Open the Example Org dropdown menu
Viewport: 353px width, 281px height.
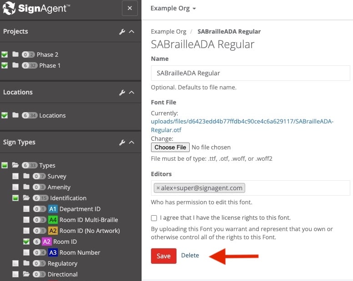coord(173,8)
